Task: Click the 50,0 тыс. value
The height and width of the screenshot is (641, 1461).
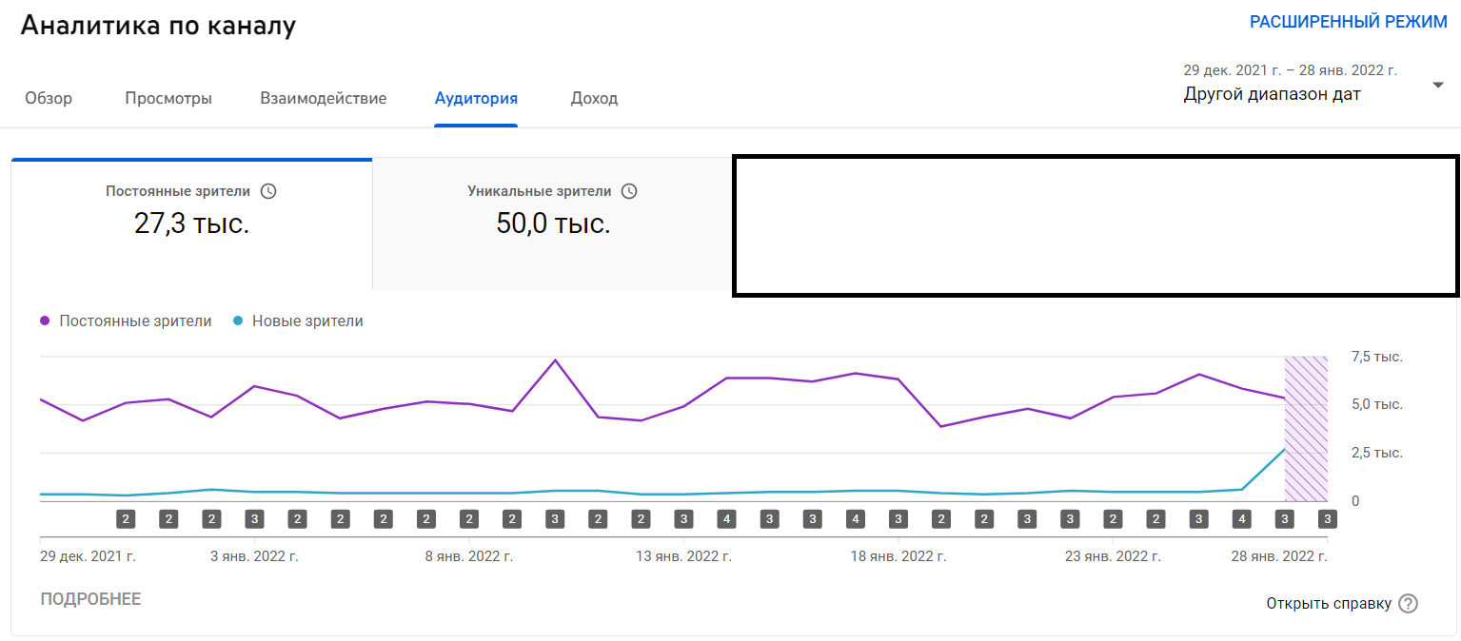Action: click(553, 224)
